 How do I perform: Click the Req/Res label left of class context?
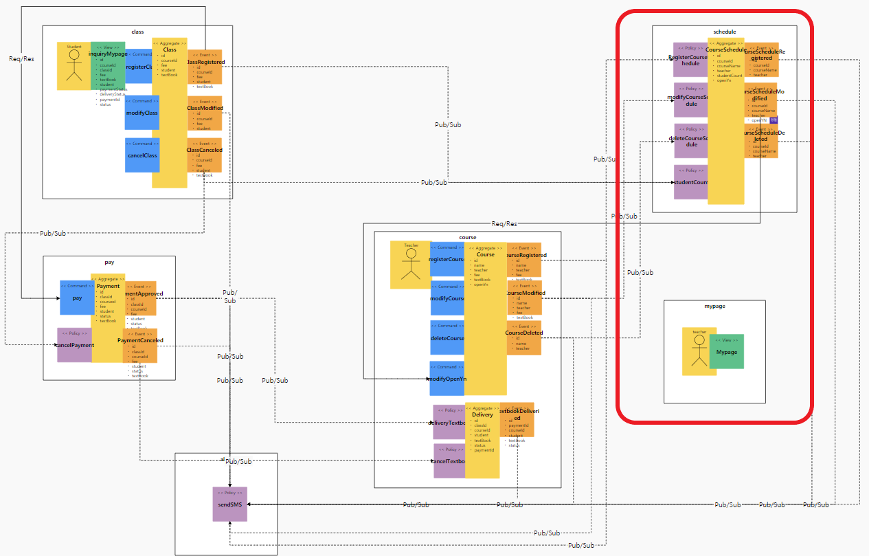point(21,58)
